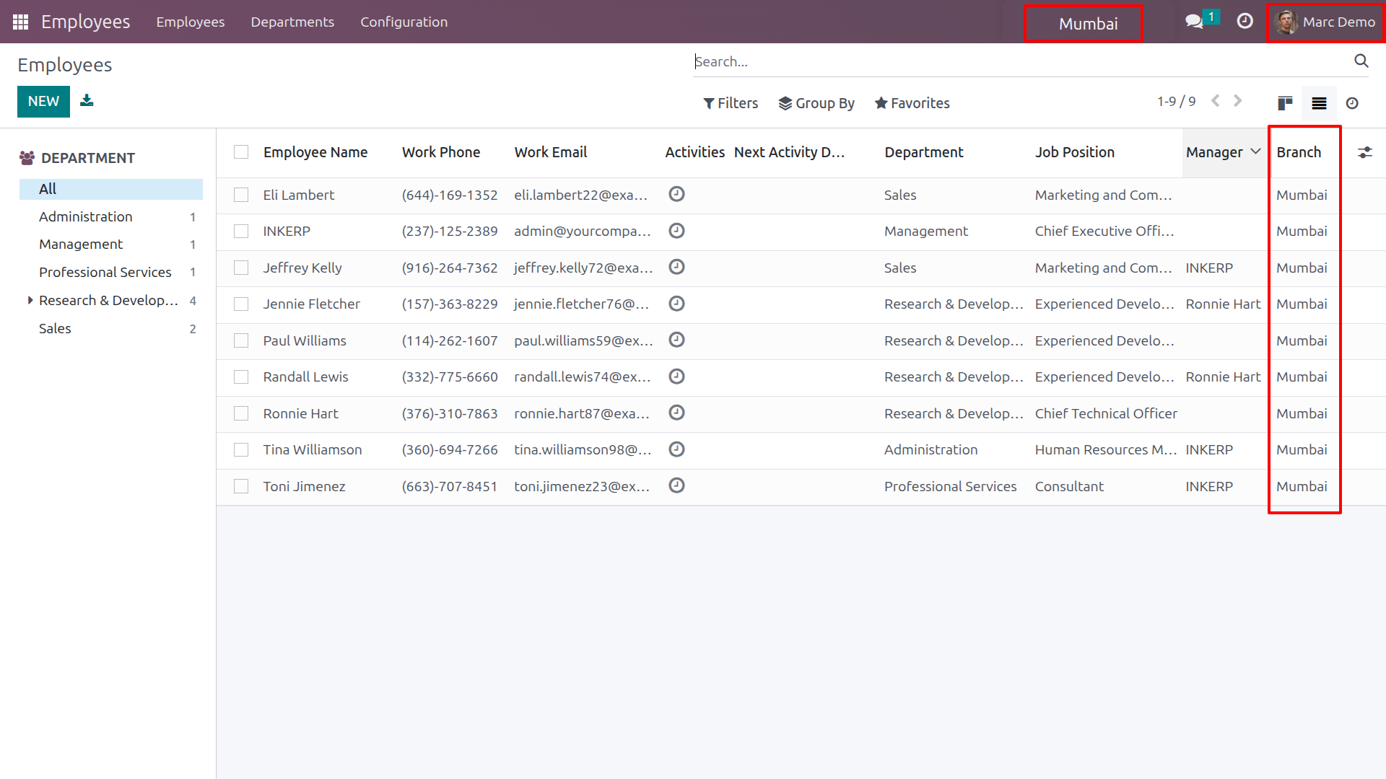Open optional columns settings icon

1364,152
